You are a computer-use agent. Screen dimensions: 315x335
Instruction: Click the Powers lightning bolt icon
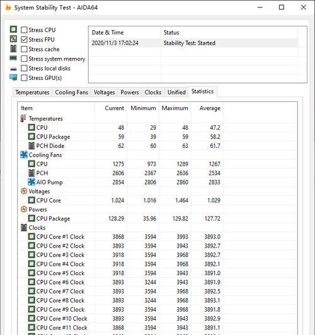[24, 209]
